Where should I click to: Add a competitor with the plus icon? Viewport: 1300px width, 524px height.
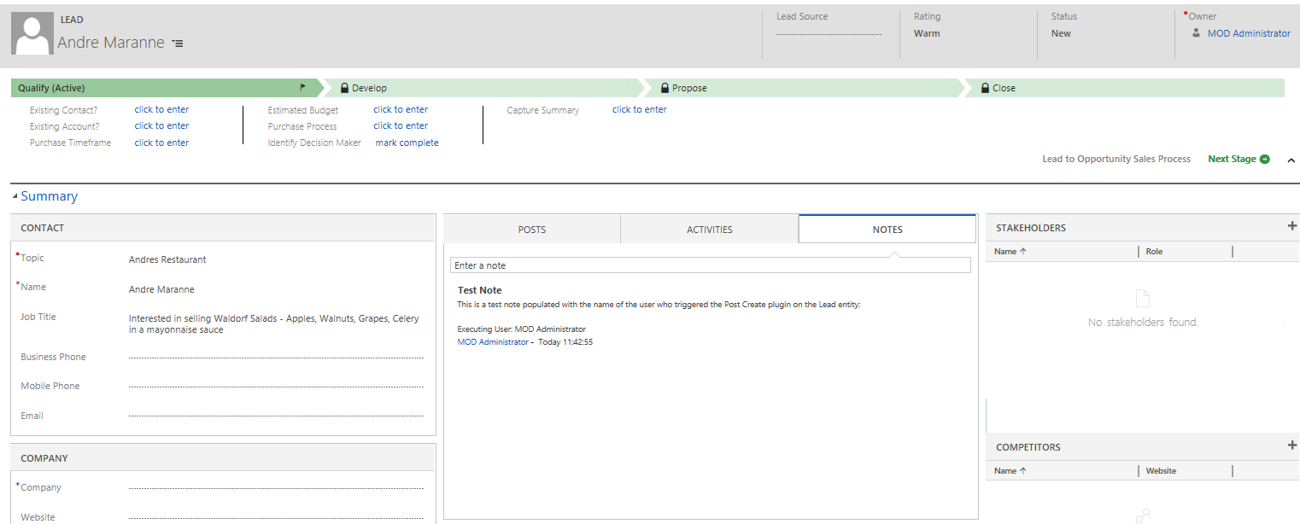(1291, 445)
